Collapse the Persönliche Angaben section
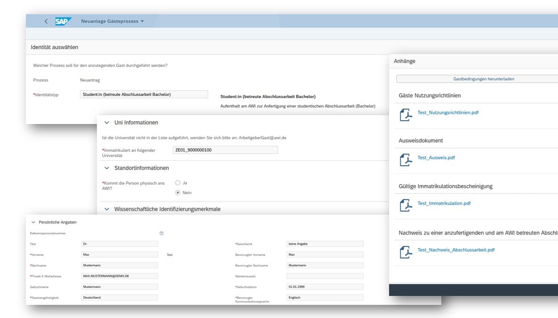This screenshot has width=558, height=318. [x=33, y=222]
